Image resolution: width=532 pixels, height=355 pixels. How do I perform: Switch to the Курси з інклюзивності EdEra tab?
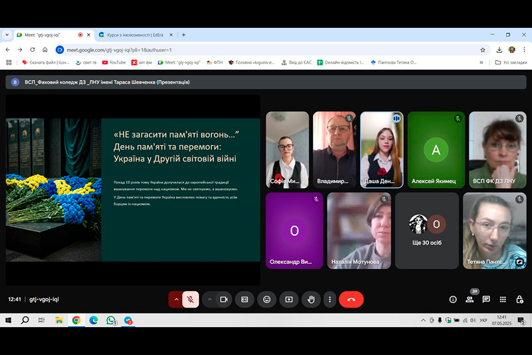click(136, 35)
